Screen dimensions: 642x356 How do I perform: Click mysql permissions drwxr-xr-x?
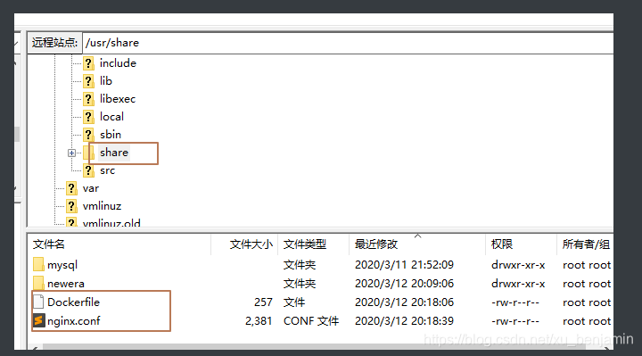pos(518,265)
